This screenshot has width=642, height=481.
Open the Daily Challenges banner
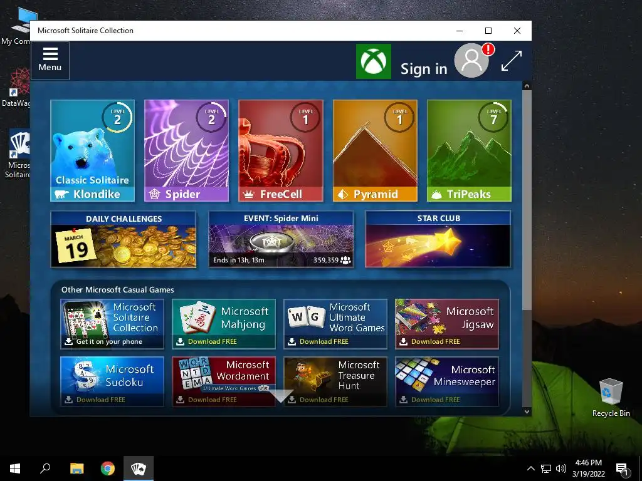(x=124, y=239)
